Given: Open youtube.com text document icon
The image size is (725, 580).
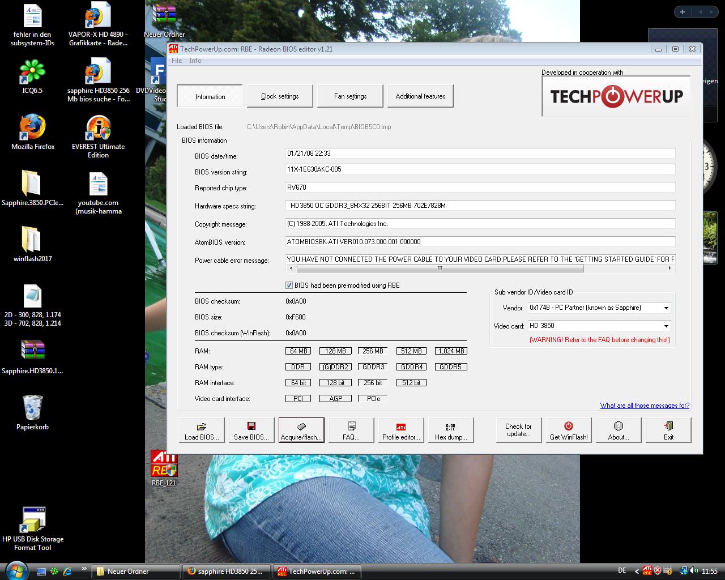Looking at the screenshot, I should [99, 194].
